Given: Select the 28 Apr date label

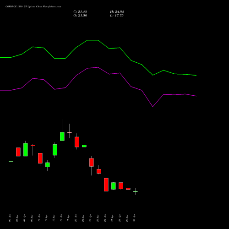Looking at the screenshot, I should click(x=120, y=218).
